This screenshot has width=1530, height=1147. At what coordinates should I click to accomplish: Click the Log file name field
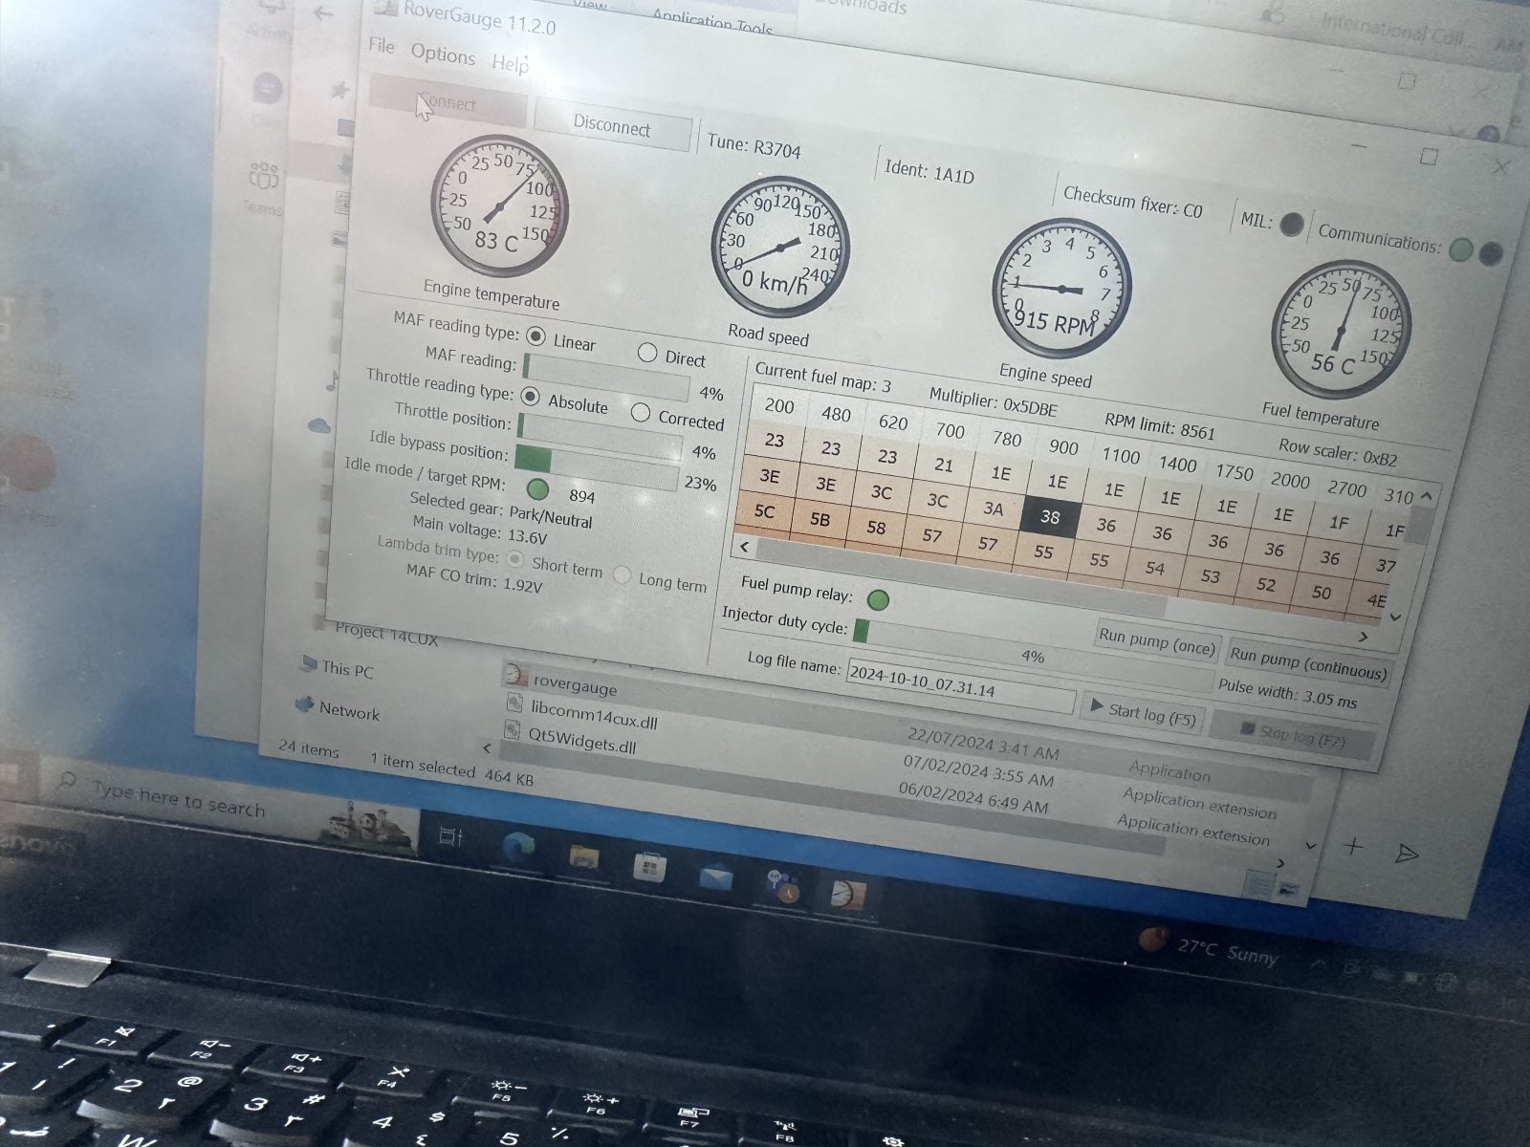pos(960,685)
